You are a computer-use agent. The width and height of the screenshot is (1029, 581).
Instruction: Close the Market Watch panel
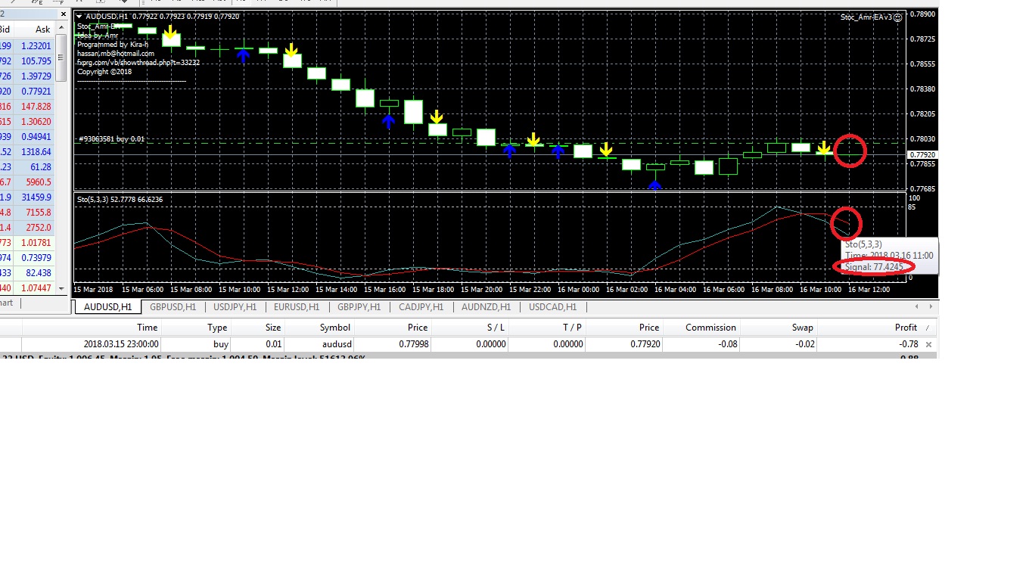pos(62,14)
